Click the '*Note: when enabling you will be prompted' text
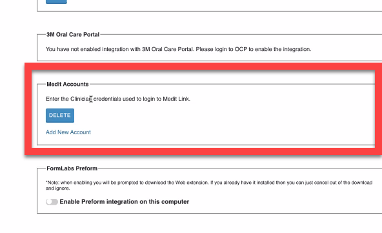The width and height of the screenshot is (382, 233). tap(209, 185)
